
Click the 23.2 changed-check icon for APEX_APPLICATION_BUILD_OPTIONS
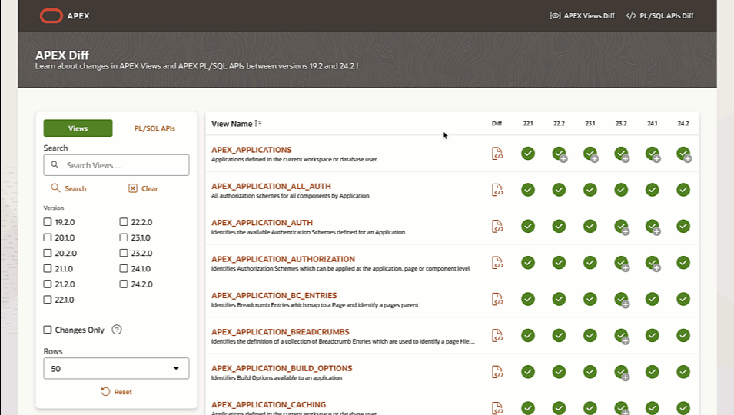622,373
